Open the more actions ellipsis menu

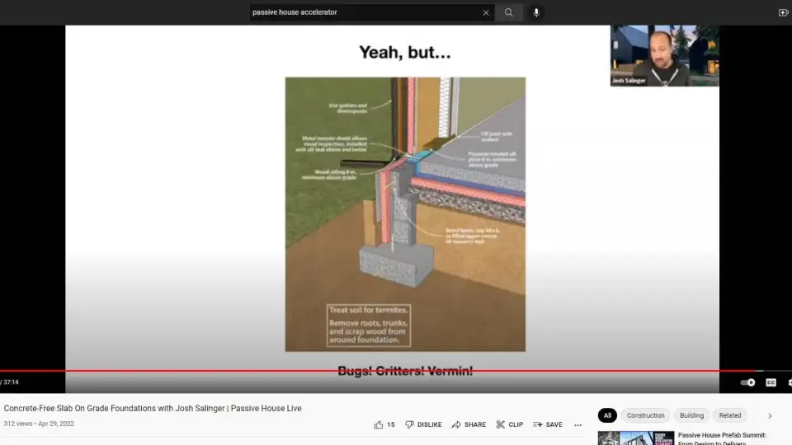pyautogui.click(x=577, y=425)
